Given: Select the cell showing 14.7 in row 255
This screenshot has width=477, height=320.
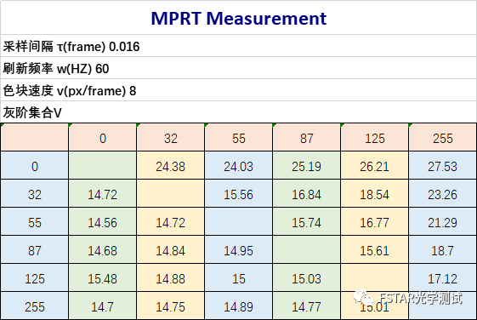Looking at the screenshot, I should tap(103, 306).
